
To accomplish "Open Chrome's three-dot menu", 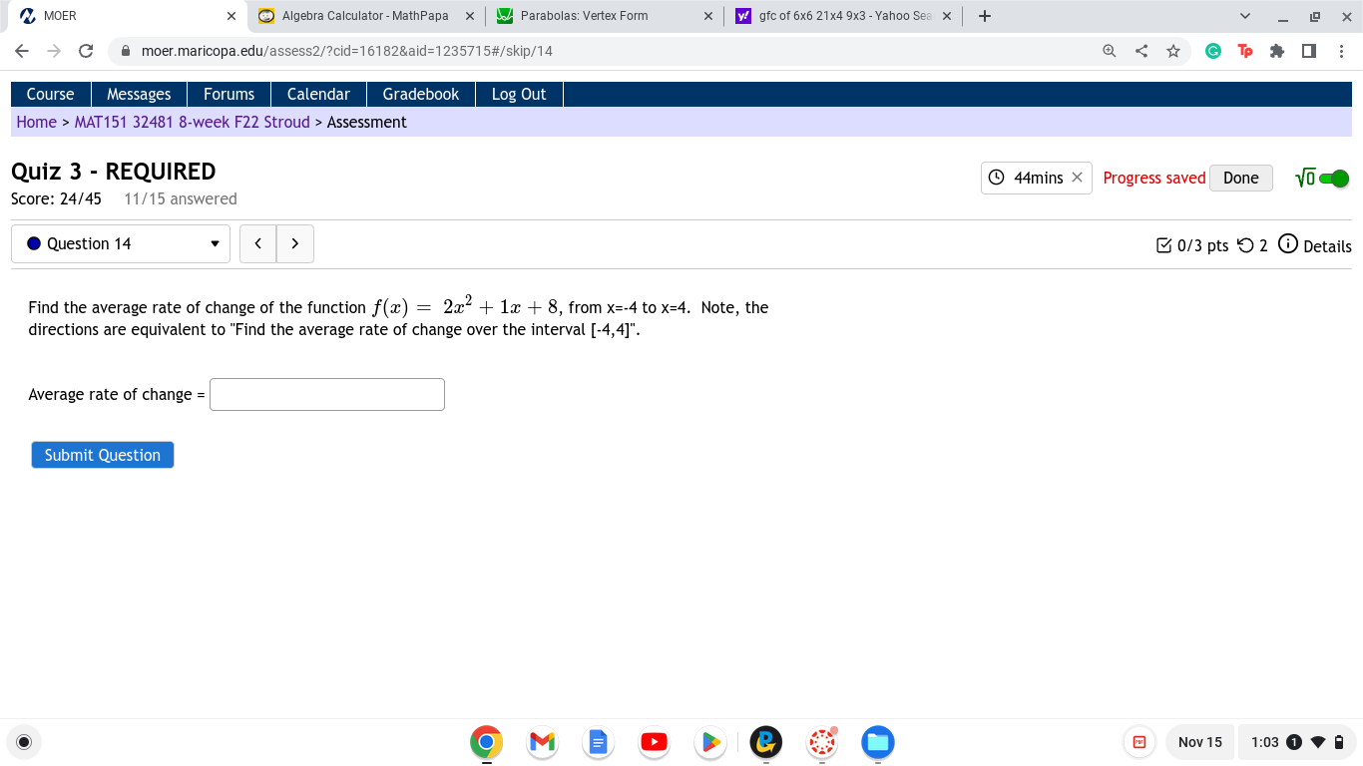I will [1342, 50].
